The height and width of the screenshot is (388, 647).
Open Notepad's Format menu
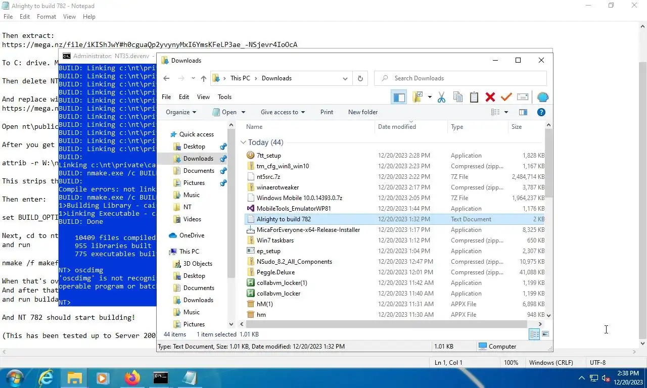[x=47, y=17]
